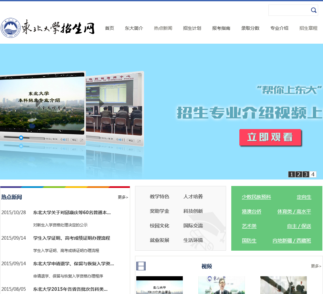Click the 视频 section heading
The image size is (323, 294).
click(x=207, y=267)
